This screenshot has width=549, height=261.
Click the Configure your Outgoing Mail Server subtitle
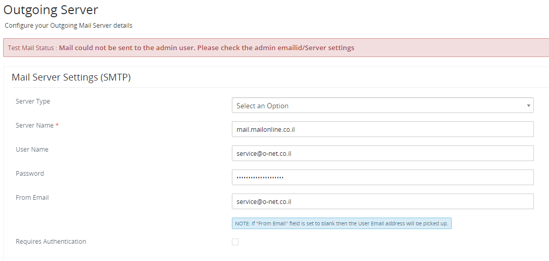(69, 26)
